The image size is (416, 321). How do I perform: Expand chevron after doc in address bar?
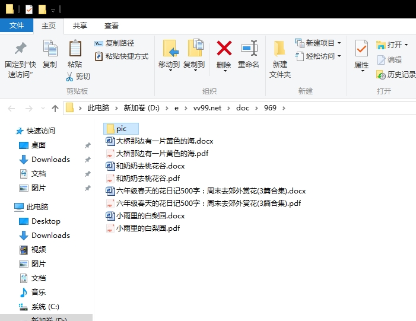point(256,108)
